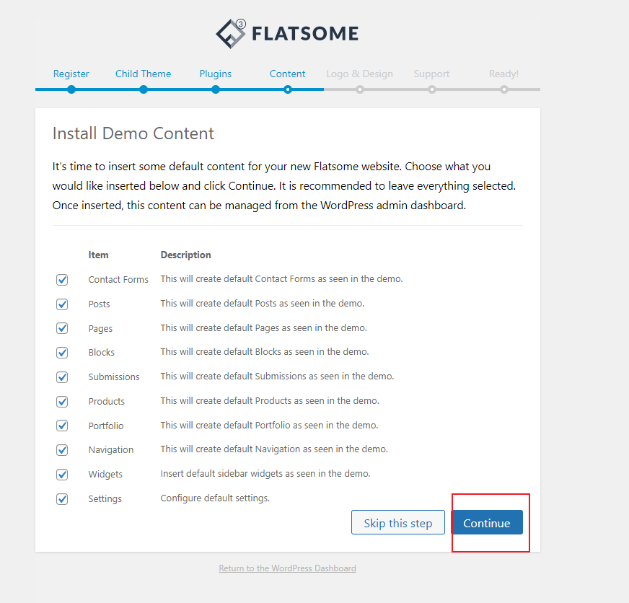This screenshot has width=629, height=603.
Task: Click the Item column header
Action: tap(98, 255)
